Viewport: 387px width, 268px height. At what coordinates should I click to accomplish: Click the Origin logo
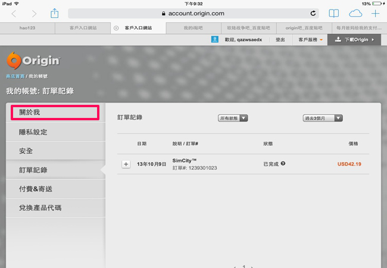33,61
